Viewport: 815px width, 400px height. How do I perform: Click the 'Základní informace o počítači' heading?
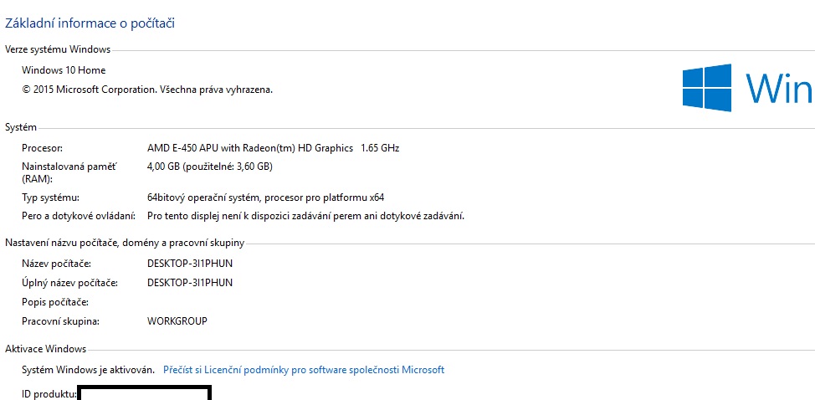point(90,23)
